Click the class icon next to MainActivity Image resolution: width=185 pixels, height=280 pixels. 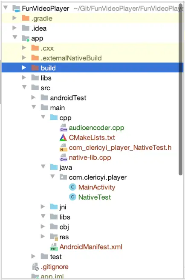click(72, 187)
